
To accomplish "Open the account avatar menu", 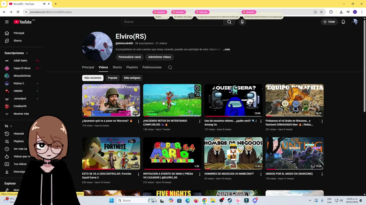I will 355,22.
